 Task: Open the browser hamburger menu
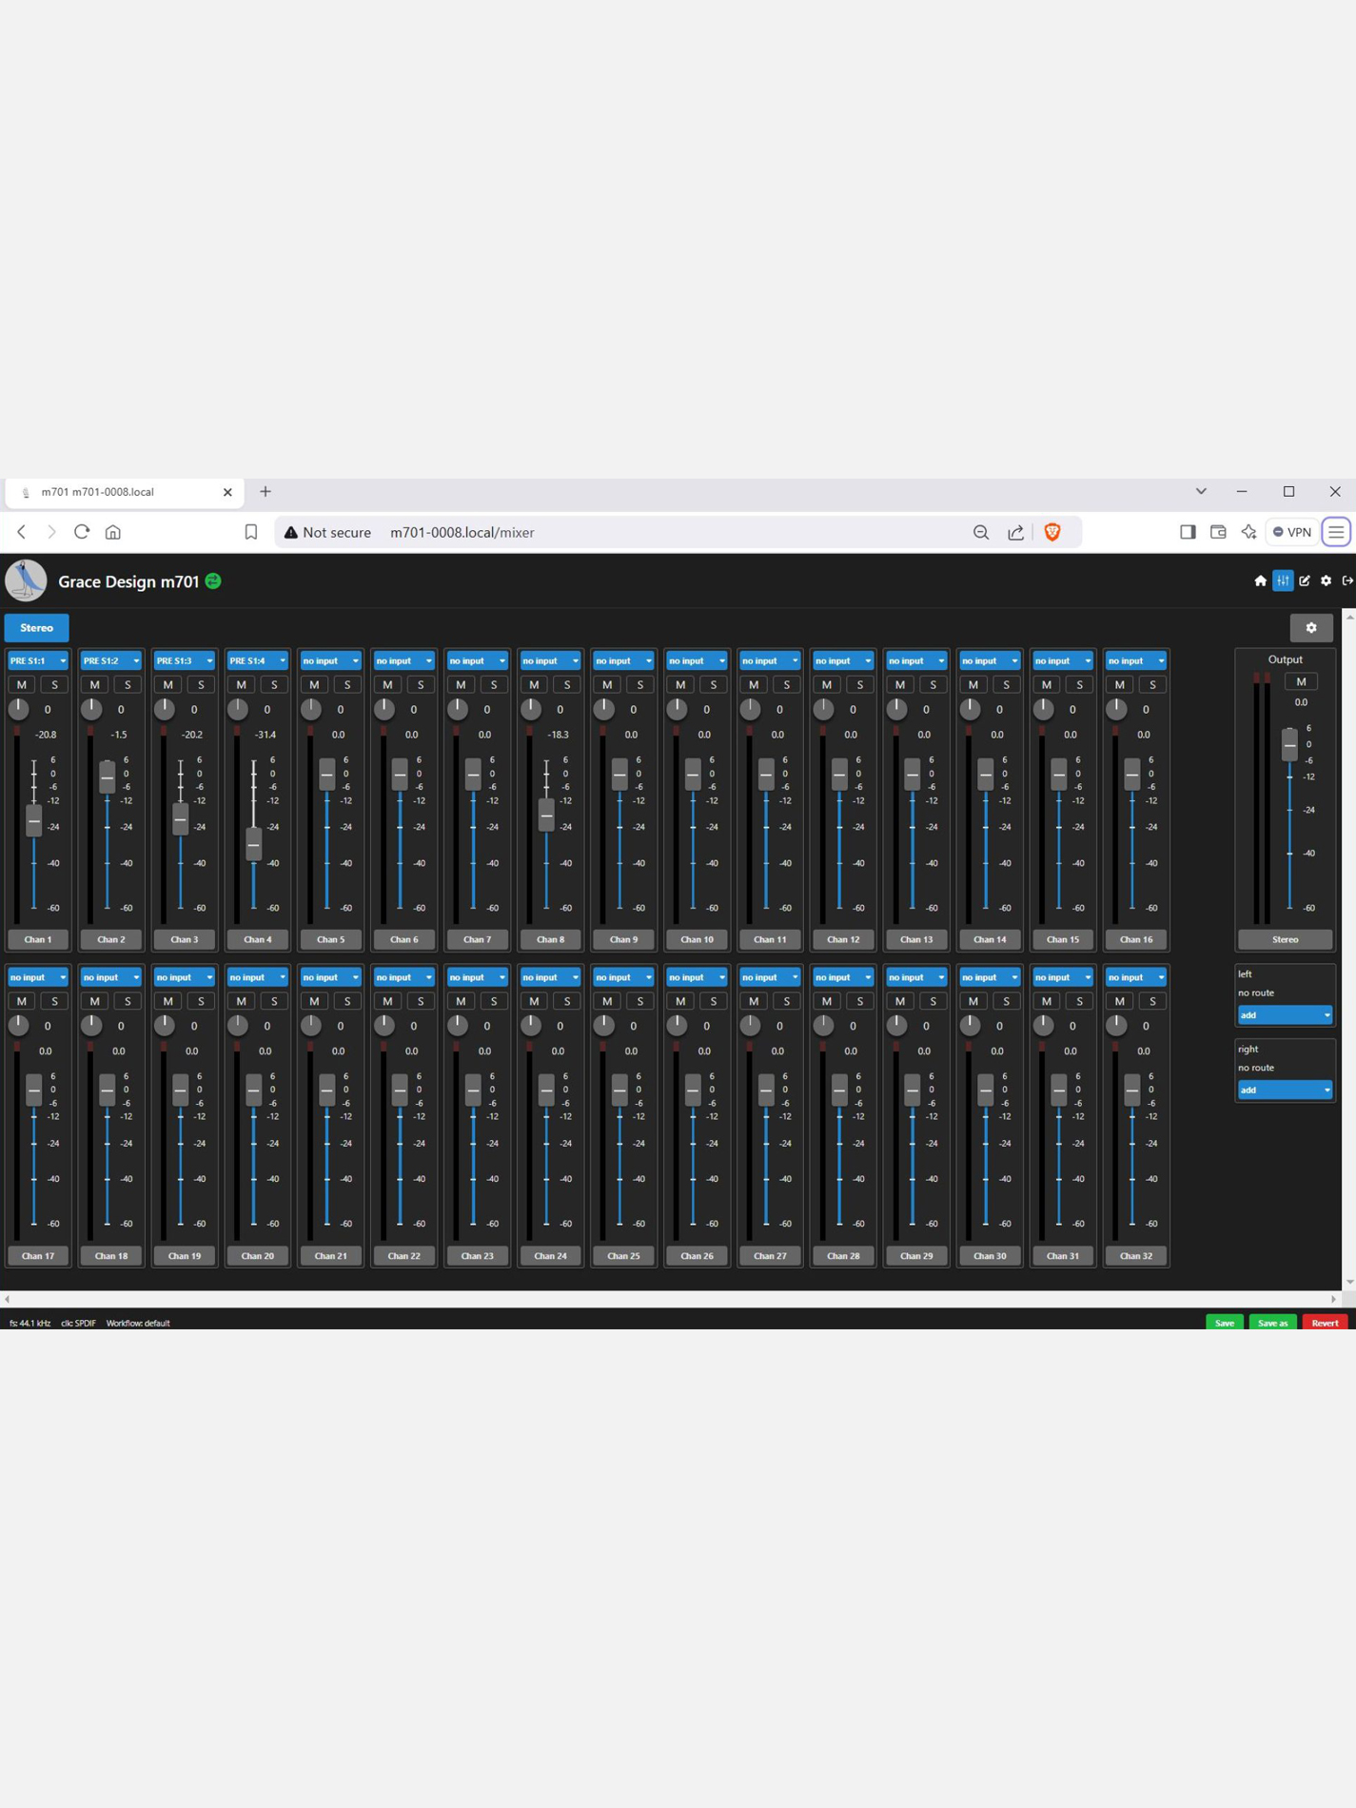pos(1336,532)
